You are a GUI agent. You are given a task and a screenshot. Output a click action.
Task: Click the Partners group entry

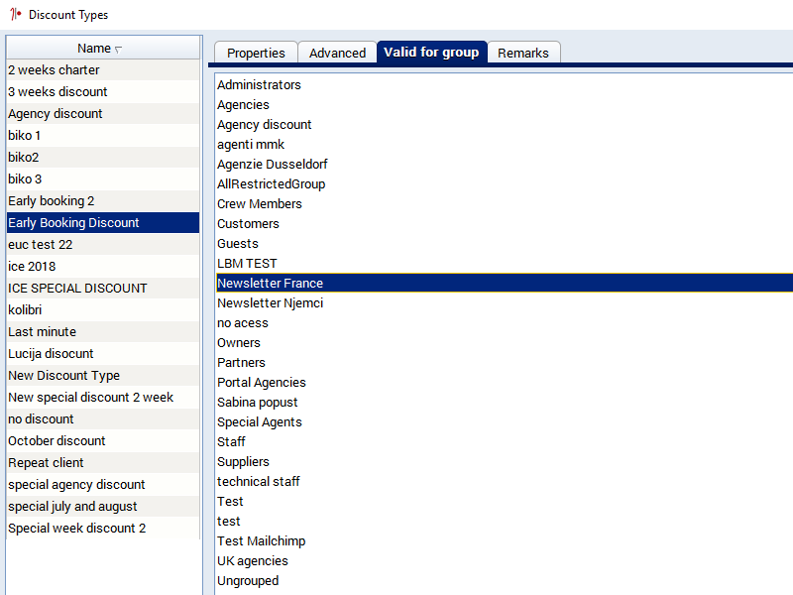tap(241, 363)
